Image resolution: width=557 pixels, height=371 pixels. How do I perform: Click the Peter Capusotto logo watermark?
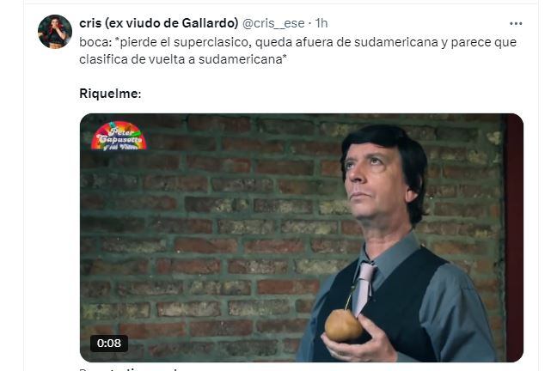(119, 136)
